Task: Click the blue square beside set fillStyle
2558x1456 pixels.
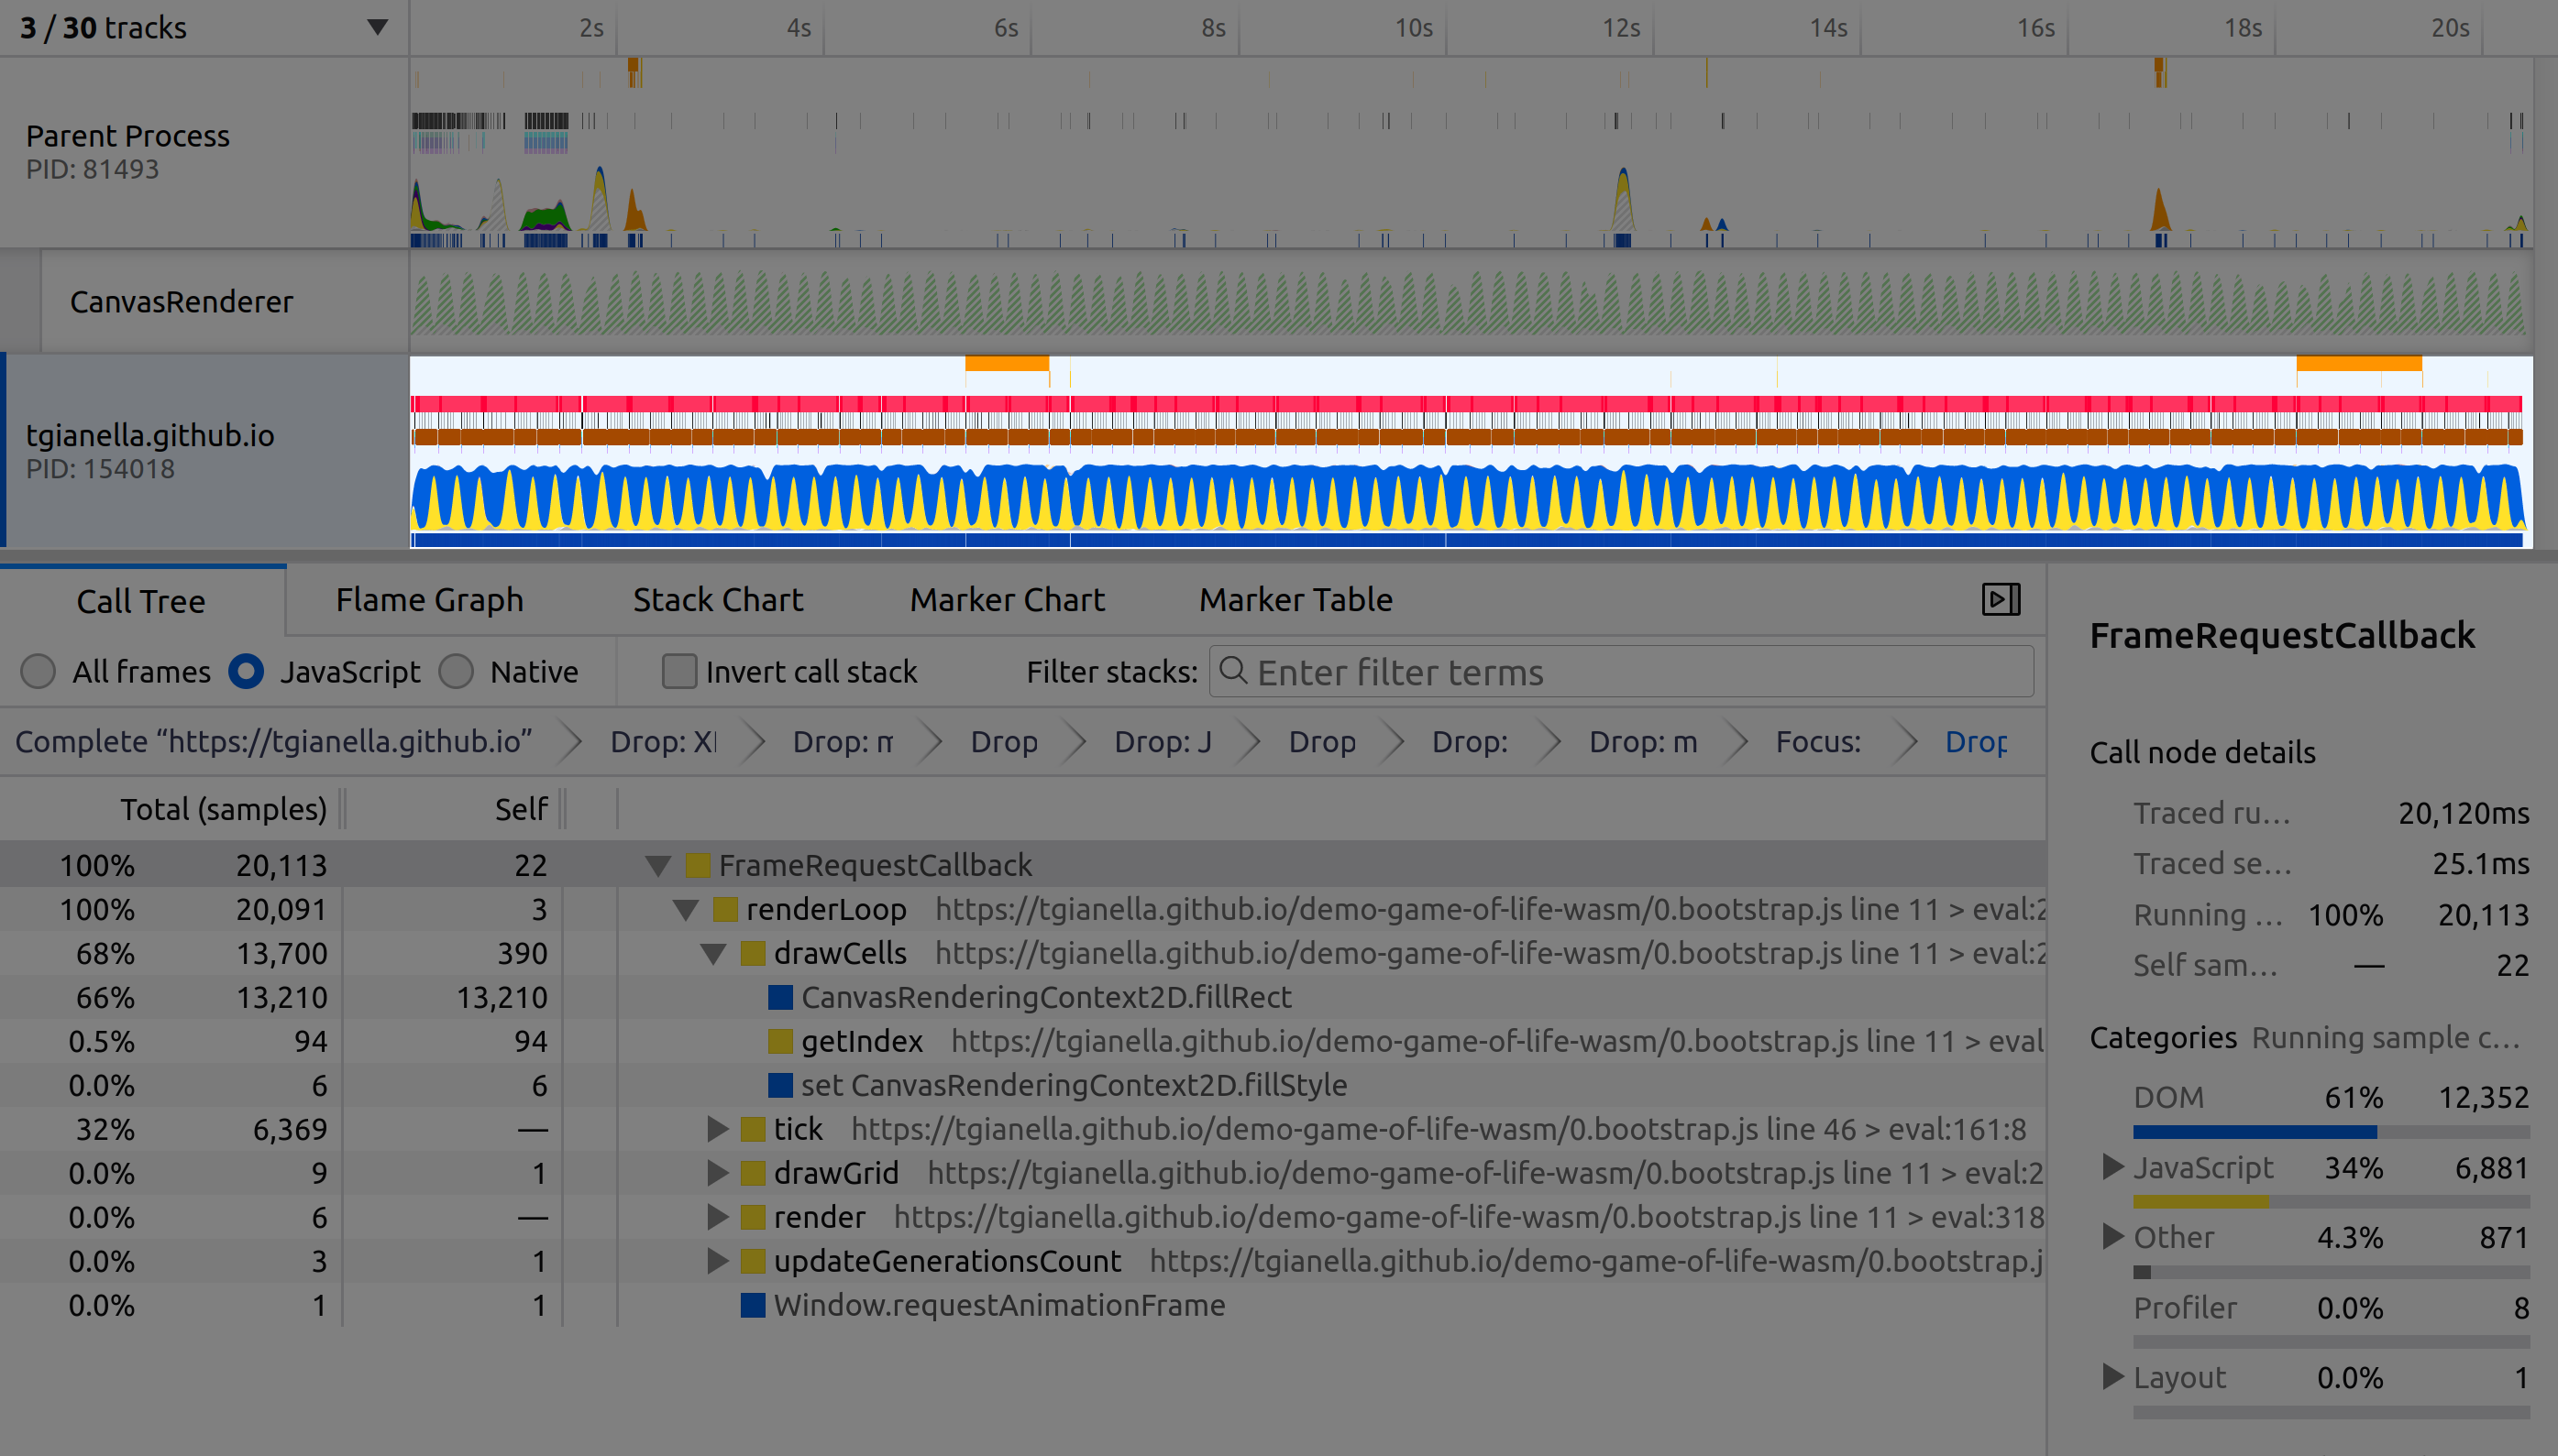Action: click(780, 1085)
